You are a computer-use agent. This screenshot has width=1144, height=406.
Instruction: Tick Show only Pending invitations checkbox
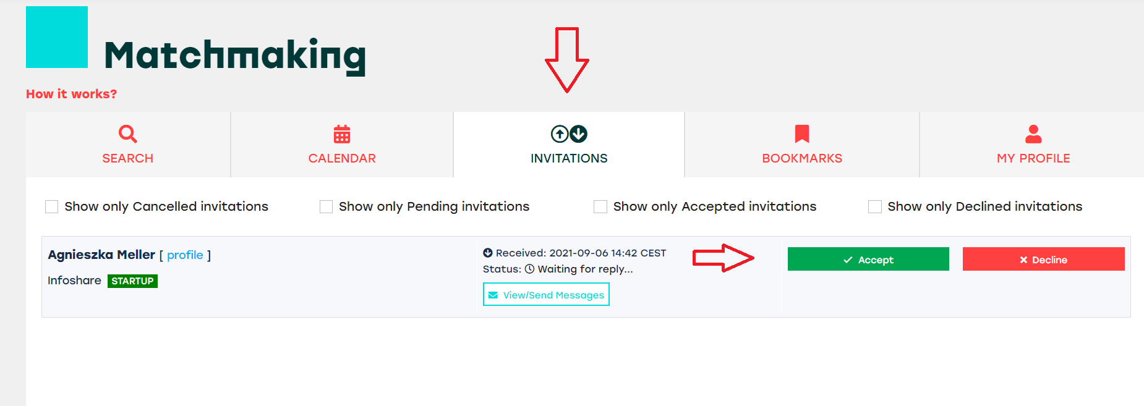[x=326, y=206]
